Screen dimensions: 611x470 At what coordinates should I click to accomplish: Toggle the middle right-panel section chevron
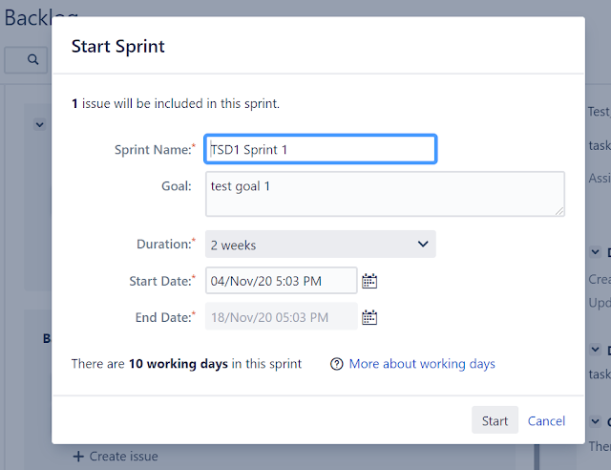coord(595,349)
